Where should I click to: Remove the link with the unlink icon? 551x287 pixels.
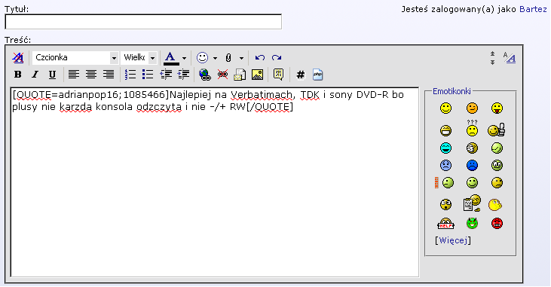222,75
